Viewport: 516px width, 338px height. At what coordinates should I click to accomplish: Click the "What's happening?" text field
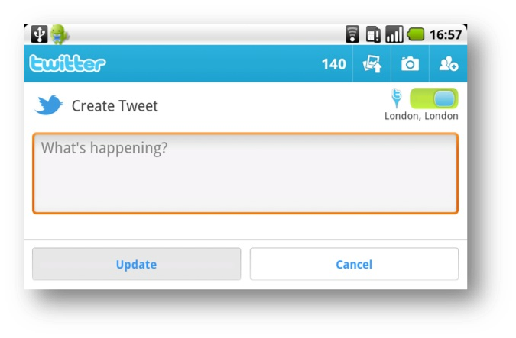coord(245,173)
